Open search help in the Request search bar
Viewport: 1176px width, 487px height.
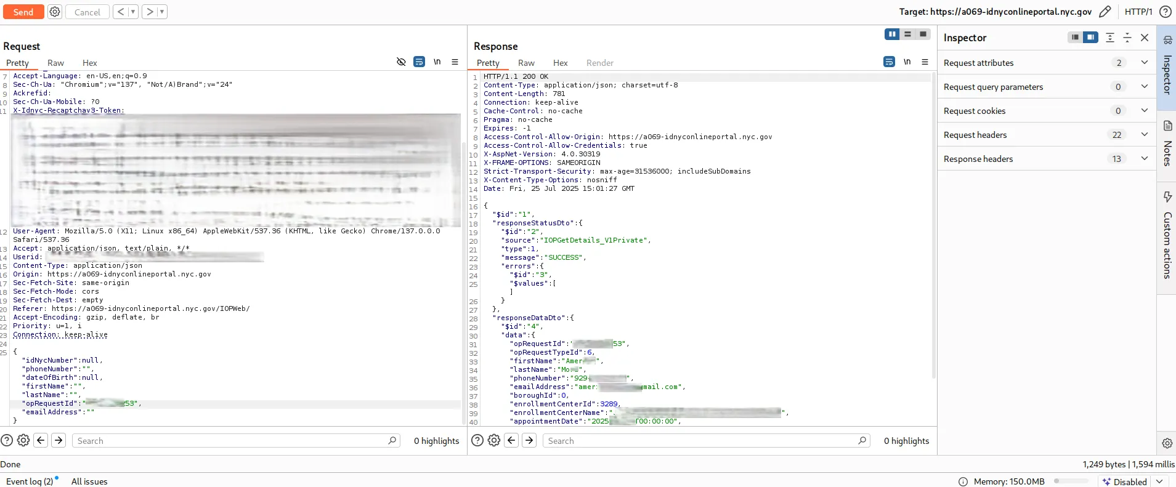pyautogui.click(x=7, y=440)
